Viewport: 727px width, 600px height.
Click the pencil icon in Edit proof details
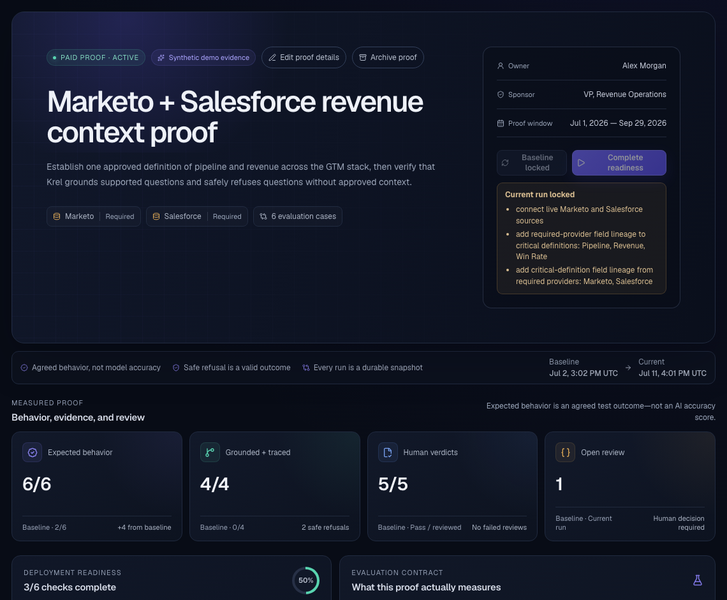[x=272, y=57]
